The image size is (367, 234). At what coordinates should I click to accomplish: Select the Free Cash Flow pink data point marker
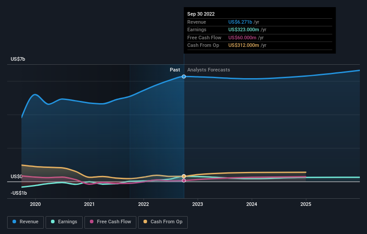pos(184,180)
